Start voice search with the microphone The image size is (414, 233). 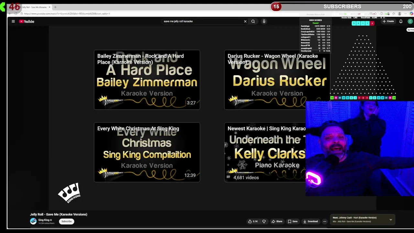pyautogui.click(x=264, y=21)
